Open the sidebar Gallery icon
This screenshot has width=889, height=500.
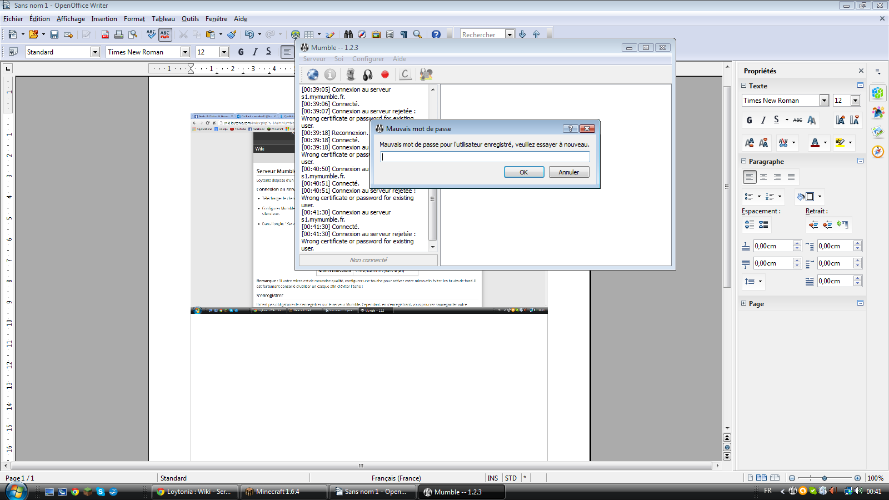pos(878,132)
